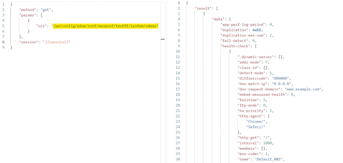Click the "duplication-max-num" key
This screenshot has height=163, width=343.
coord(244,35)
